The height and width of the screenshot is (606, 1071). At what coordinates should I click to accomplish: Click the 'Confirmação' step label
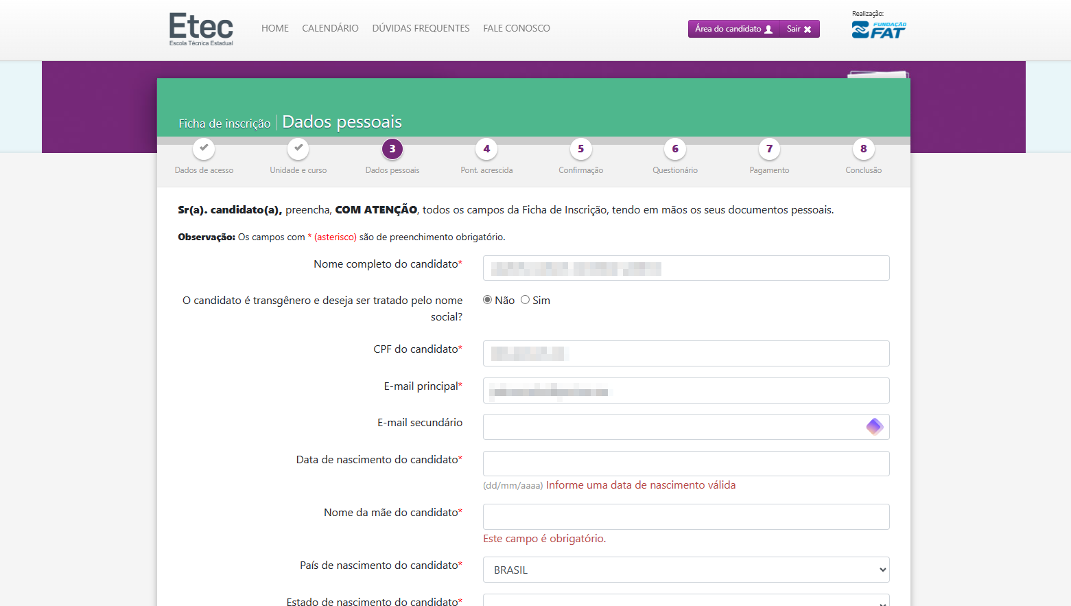580,170
